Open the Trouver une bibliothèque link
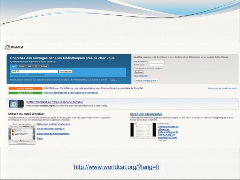 (36, 75)
